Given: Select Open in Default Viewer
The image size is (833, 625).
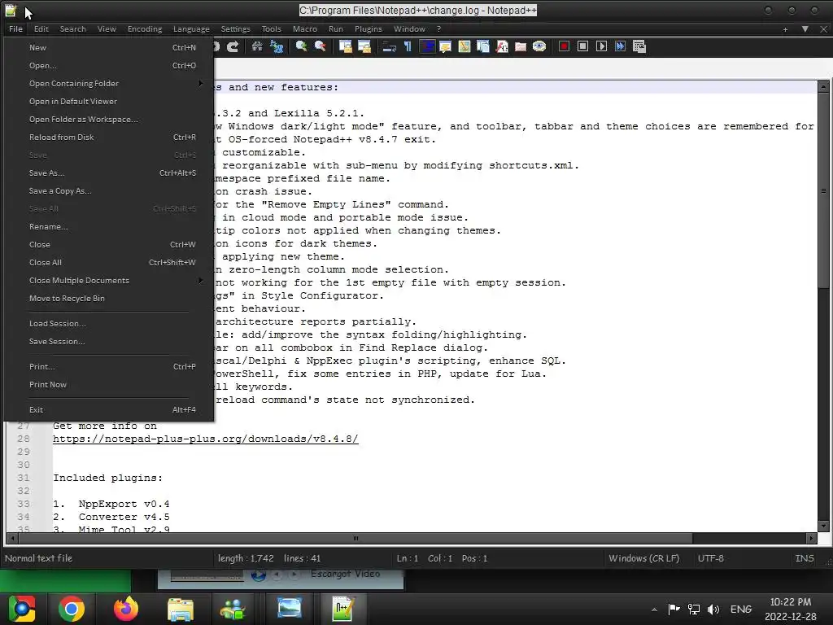Looking at the screenshot, I should point(109,102).
